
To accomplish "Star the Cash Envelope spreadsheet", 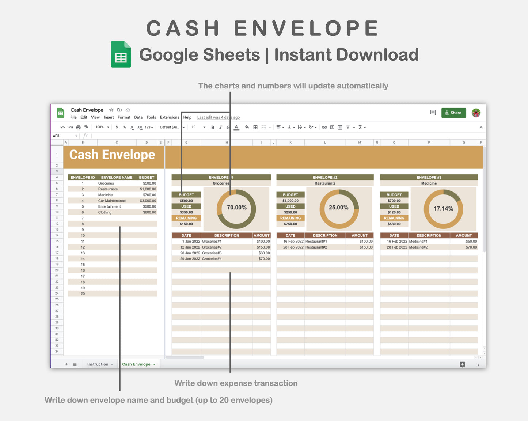I will [x=111, y=110].
